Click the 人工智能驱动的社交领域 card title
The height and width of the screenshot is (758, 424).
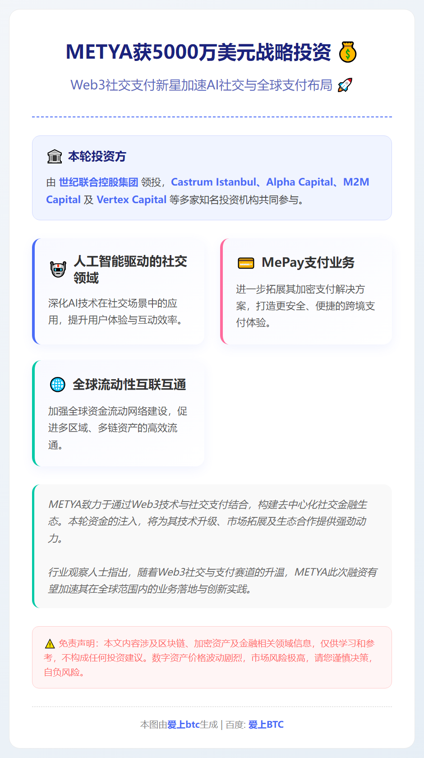(130, 270)
